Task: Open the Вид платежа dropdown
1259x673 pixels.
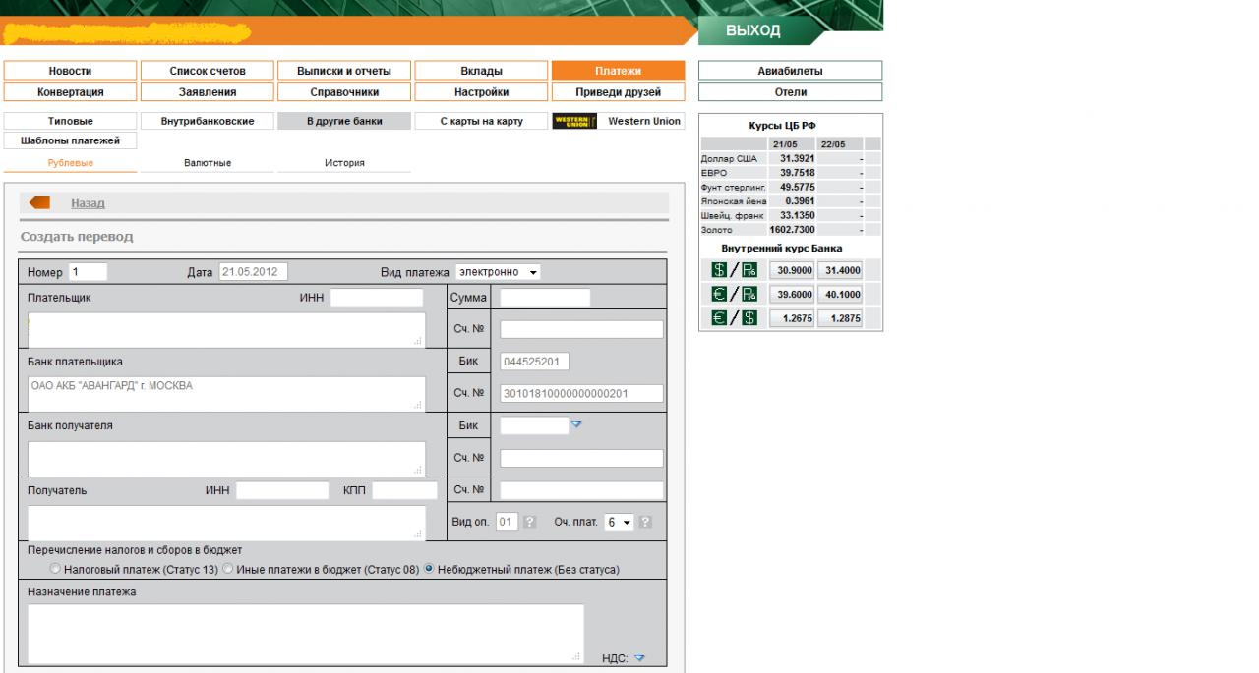Action: (x=498, y=272)
